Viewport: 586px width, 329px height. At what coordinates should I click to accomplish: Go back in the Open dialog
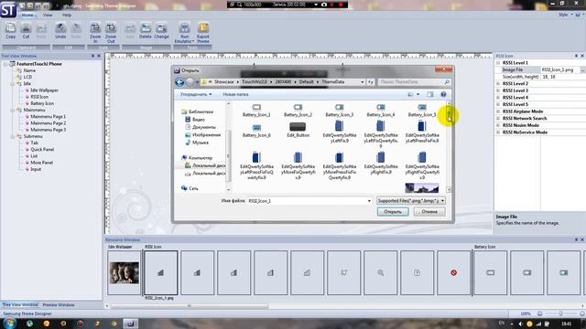pos(179,82)
